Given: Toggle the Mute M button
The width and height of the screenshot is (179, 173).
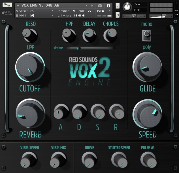Looking at the screenshot, I should [118, 15].
